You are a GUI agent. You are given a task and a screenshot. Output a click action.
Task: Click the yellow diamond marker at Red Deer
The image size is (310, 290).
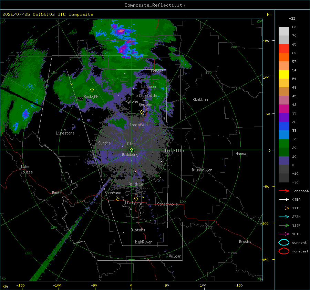(x=142, y=112)
